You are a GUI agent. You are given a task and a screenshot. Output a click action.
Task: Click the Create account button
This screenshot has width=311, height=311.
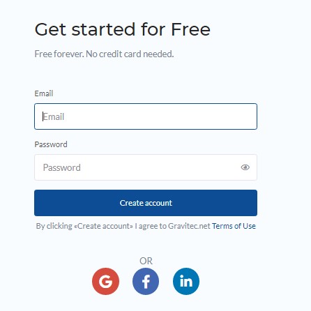[x=146, y=203]
